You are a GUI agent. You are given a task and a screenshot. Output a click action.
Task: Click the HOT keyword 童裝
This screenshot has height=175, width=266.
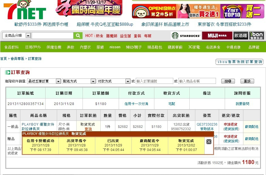[137, 36]
